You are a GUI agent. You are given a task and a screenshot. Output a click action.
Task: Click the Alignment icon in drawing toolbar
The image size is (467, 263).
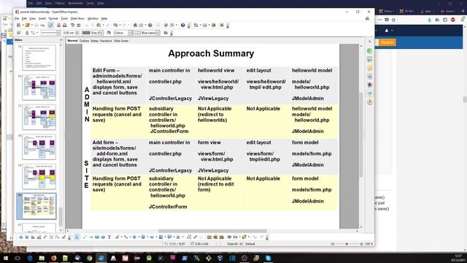tap(235, 237)
